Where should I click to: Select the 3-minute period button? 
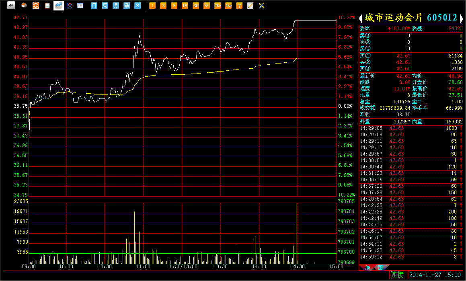tap(163, 6)
